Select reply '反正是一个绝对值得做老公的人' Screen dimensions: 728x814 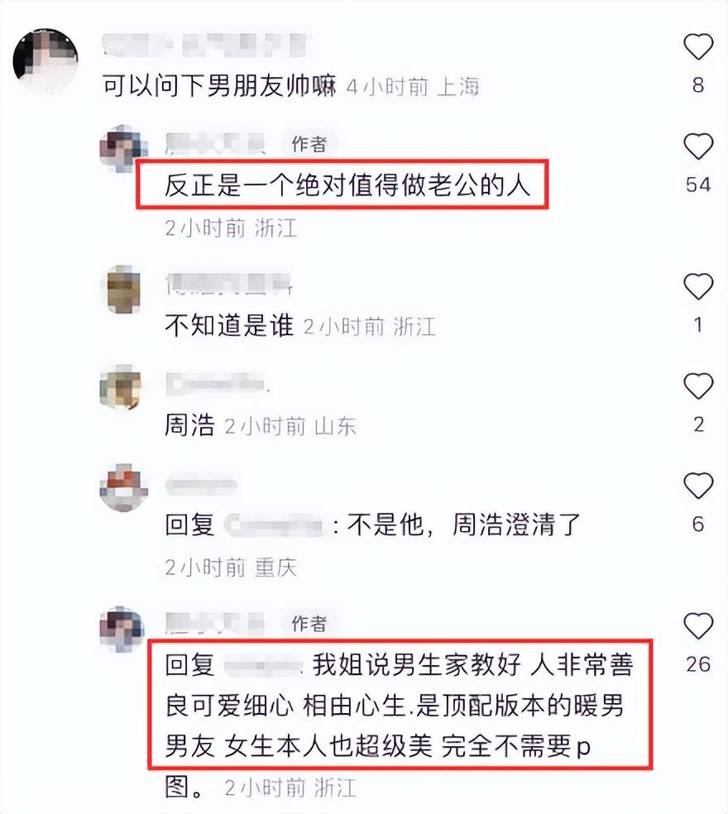point(347,184)
